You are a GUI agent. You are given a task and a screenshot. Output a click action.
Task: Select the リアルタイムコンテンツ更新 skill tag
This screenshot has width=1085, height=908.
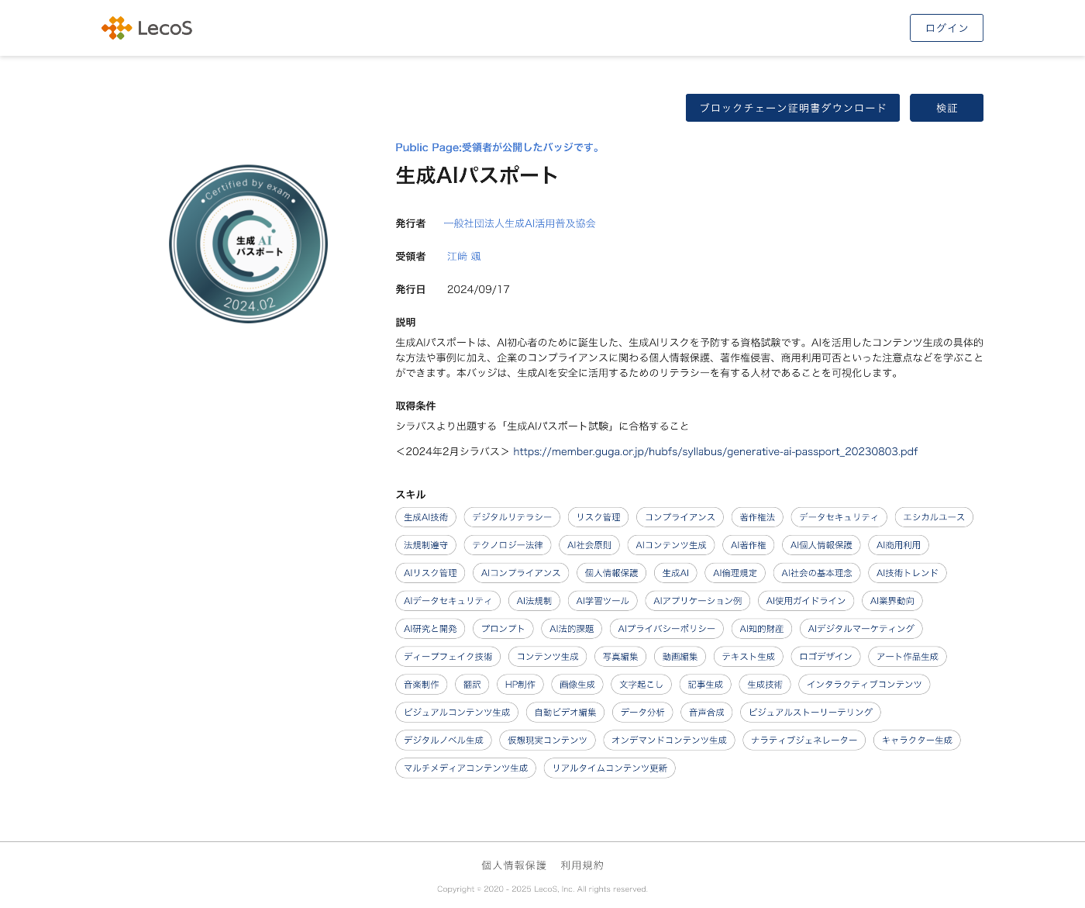click(x=609, y=768)
